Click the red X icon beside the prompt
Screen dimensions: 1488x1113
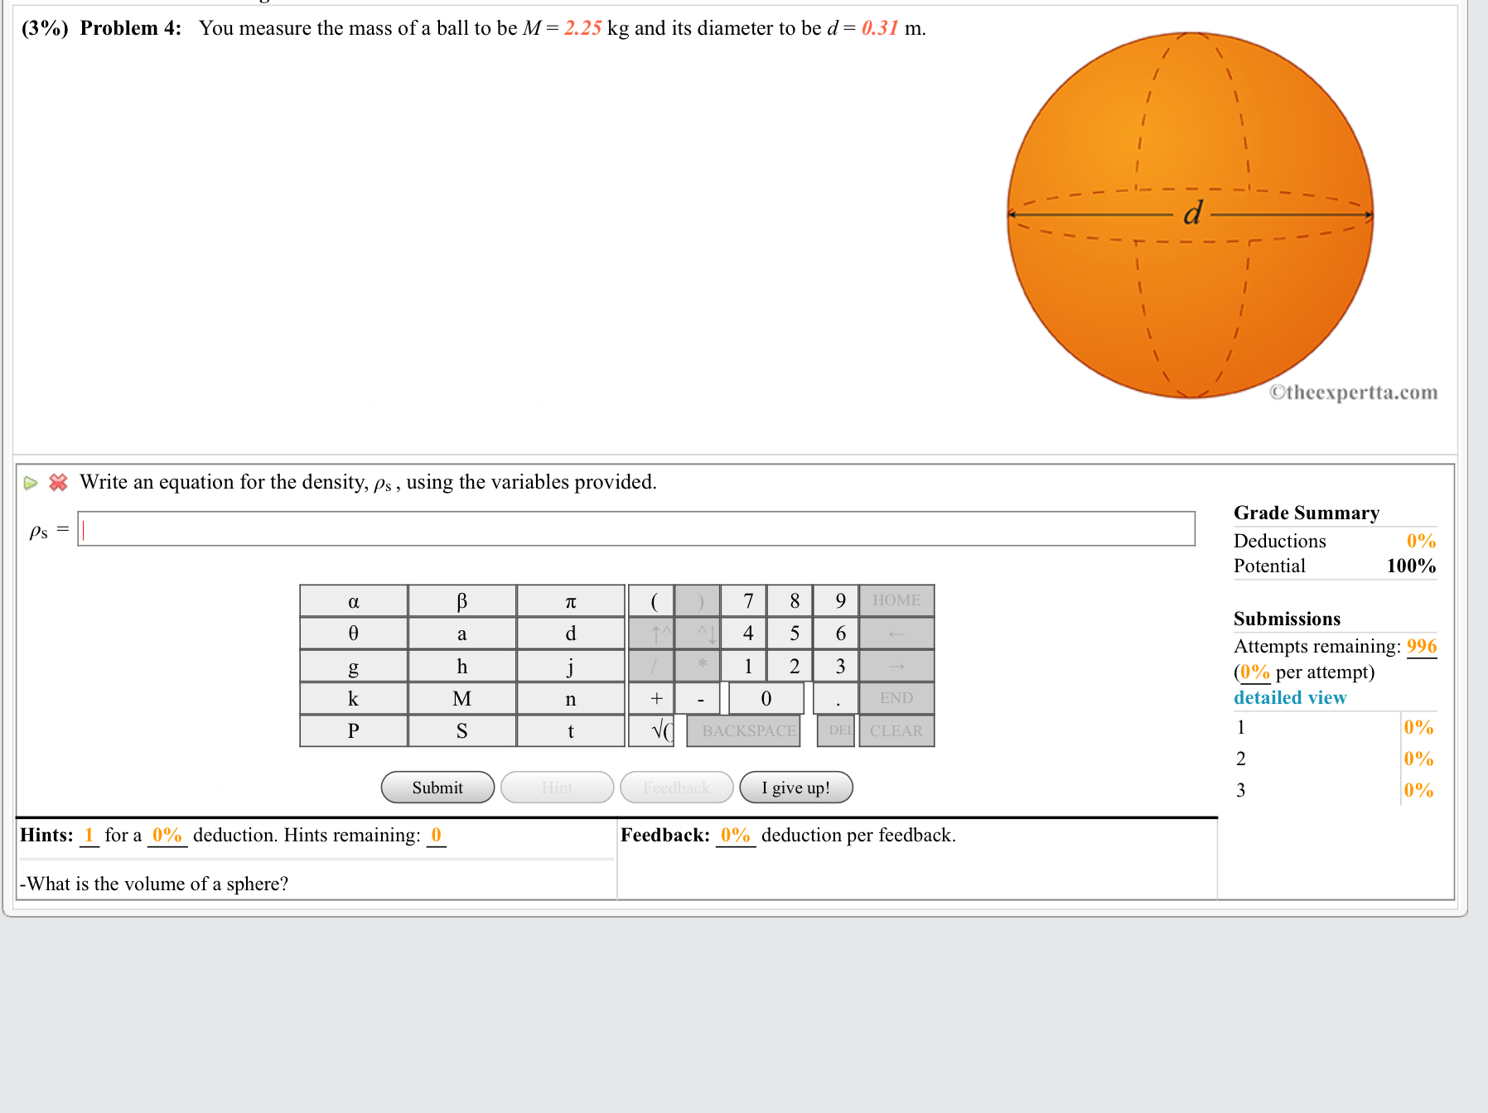click(x=58, y=482)
